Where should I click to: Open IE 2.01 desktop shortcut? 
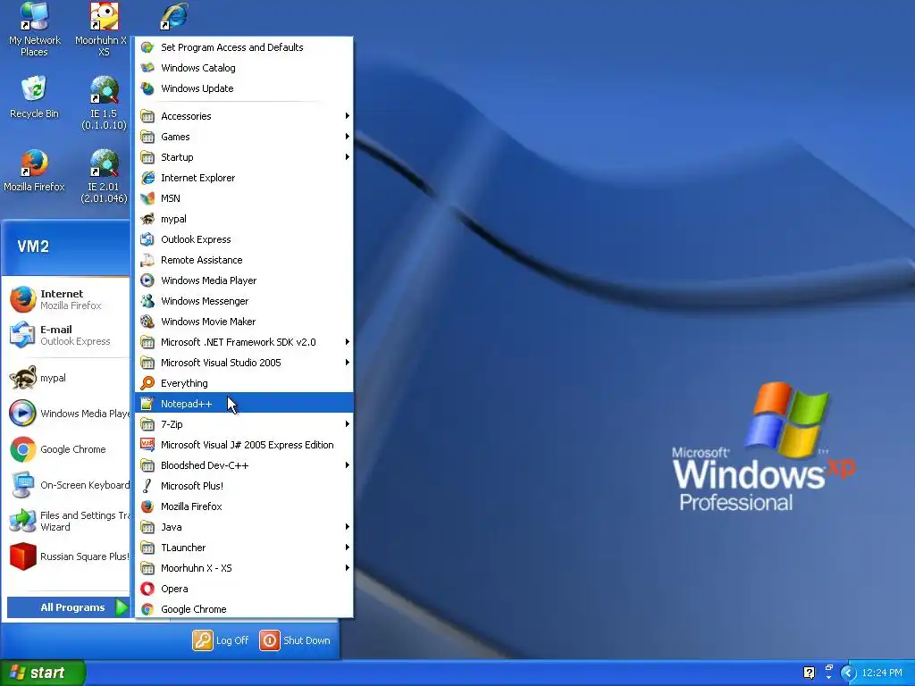click(x=104, y=176)
